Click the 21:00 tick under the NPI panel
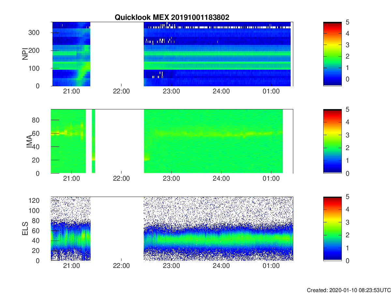The width and height of the screenshot is (391, 293). coord(71,91)
